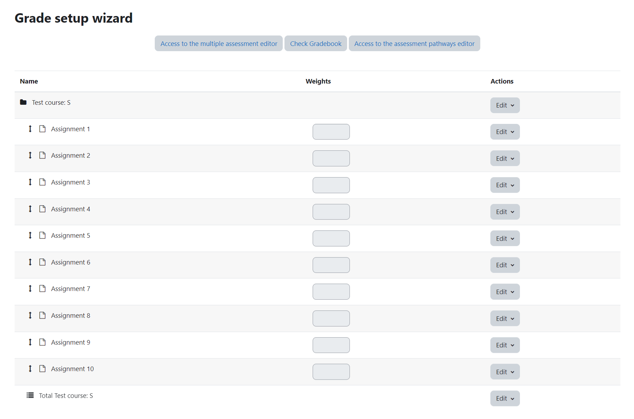This screenshot has height=419, width=634.
Task: Select the weight box in the Assignment 10 row
Action: [331, 372]
